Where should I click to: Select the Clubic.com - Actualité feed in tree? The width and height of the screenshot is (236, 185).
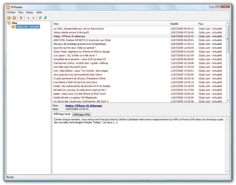point(28,27)
